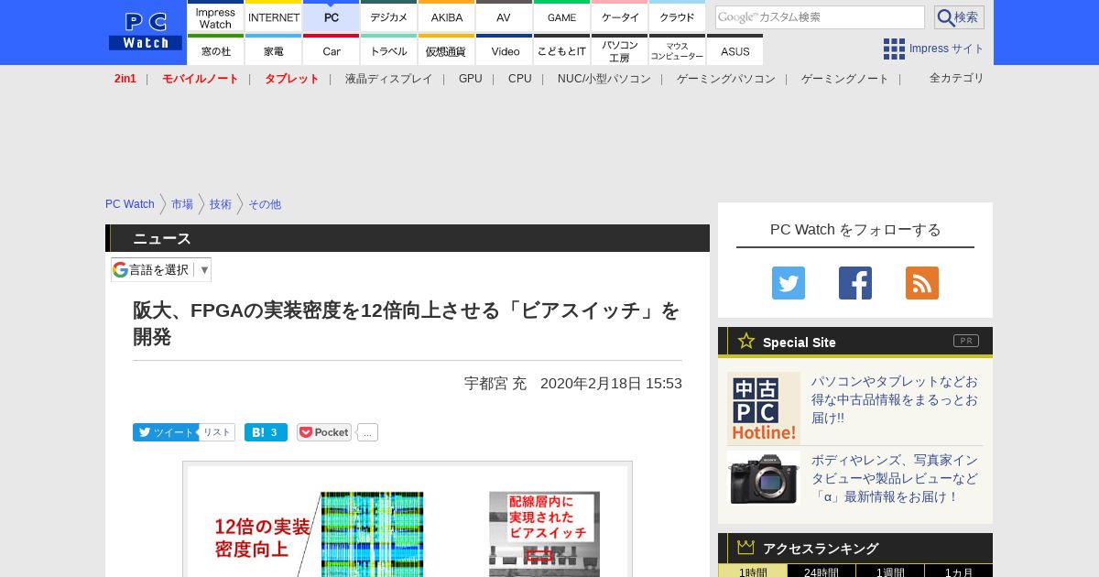Screen dimensions: 1099x577
Task: Open the Facebook follow icon
Action: click(x=855, y=283)
